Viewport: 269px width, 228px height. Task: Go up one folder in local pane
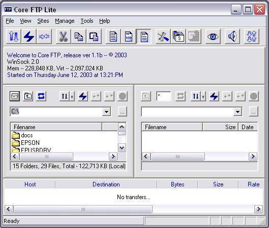click(28, 96)
